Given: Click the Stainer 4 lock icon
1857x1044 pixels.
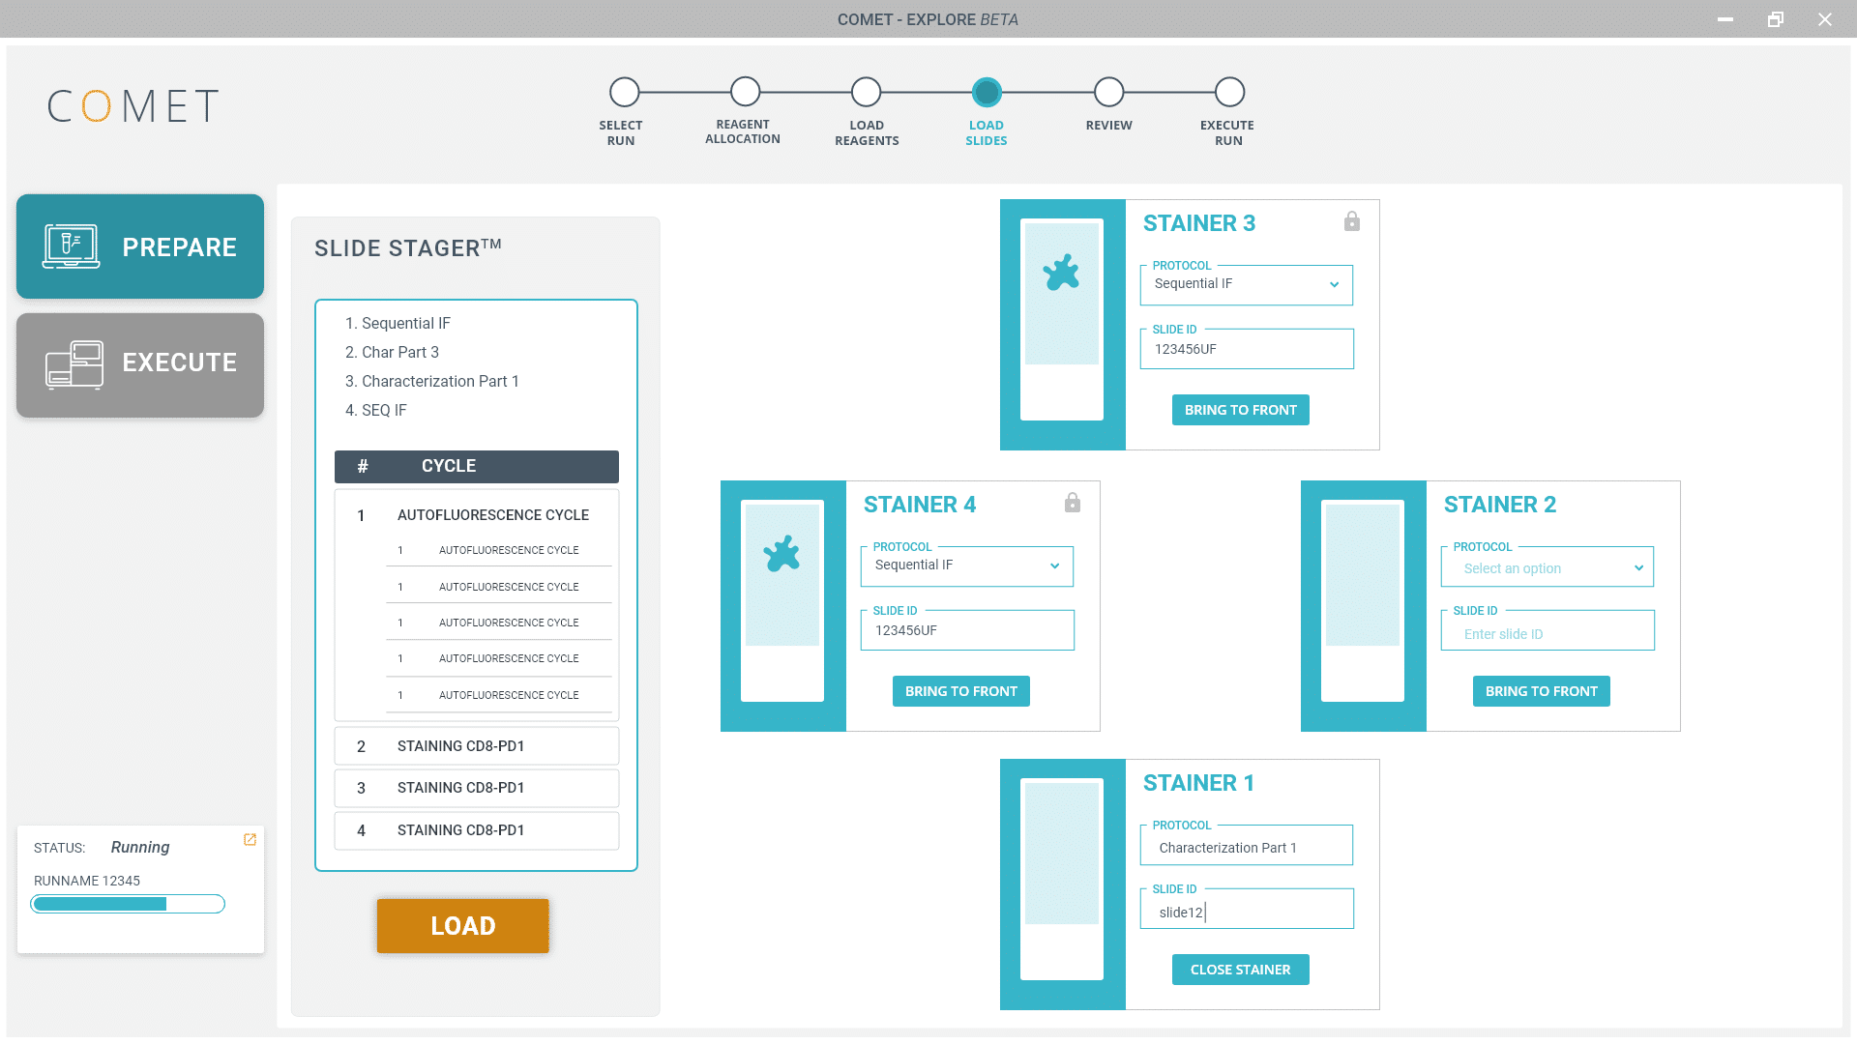Looking at the screenshot, I should (1072, 503).
